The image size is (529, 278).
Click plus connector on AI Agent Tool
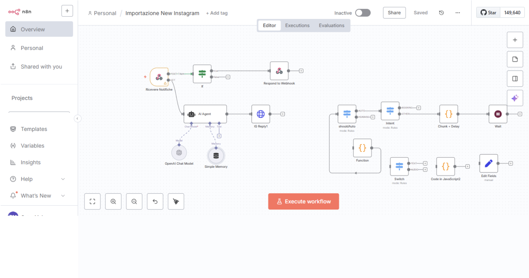pyautogui.click(x=219, y=136)
